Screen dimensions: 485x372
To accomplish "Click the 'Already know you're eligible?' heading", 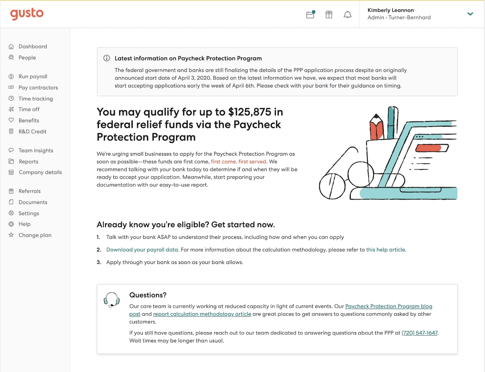I will pyautogui.click(x=186, y=225).
